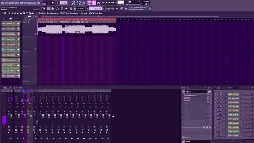This screenshot has width=254, height=143.
Task: Select the THEKIDSZN clip in the picker
Action: (x=11, y=65)
